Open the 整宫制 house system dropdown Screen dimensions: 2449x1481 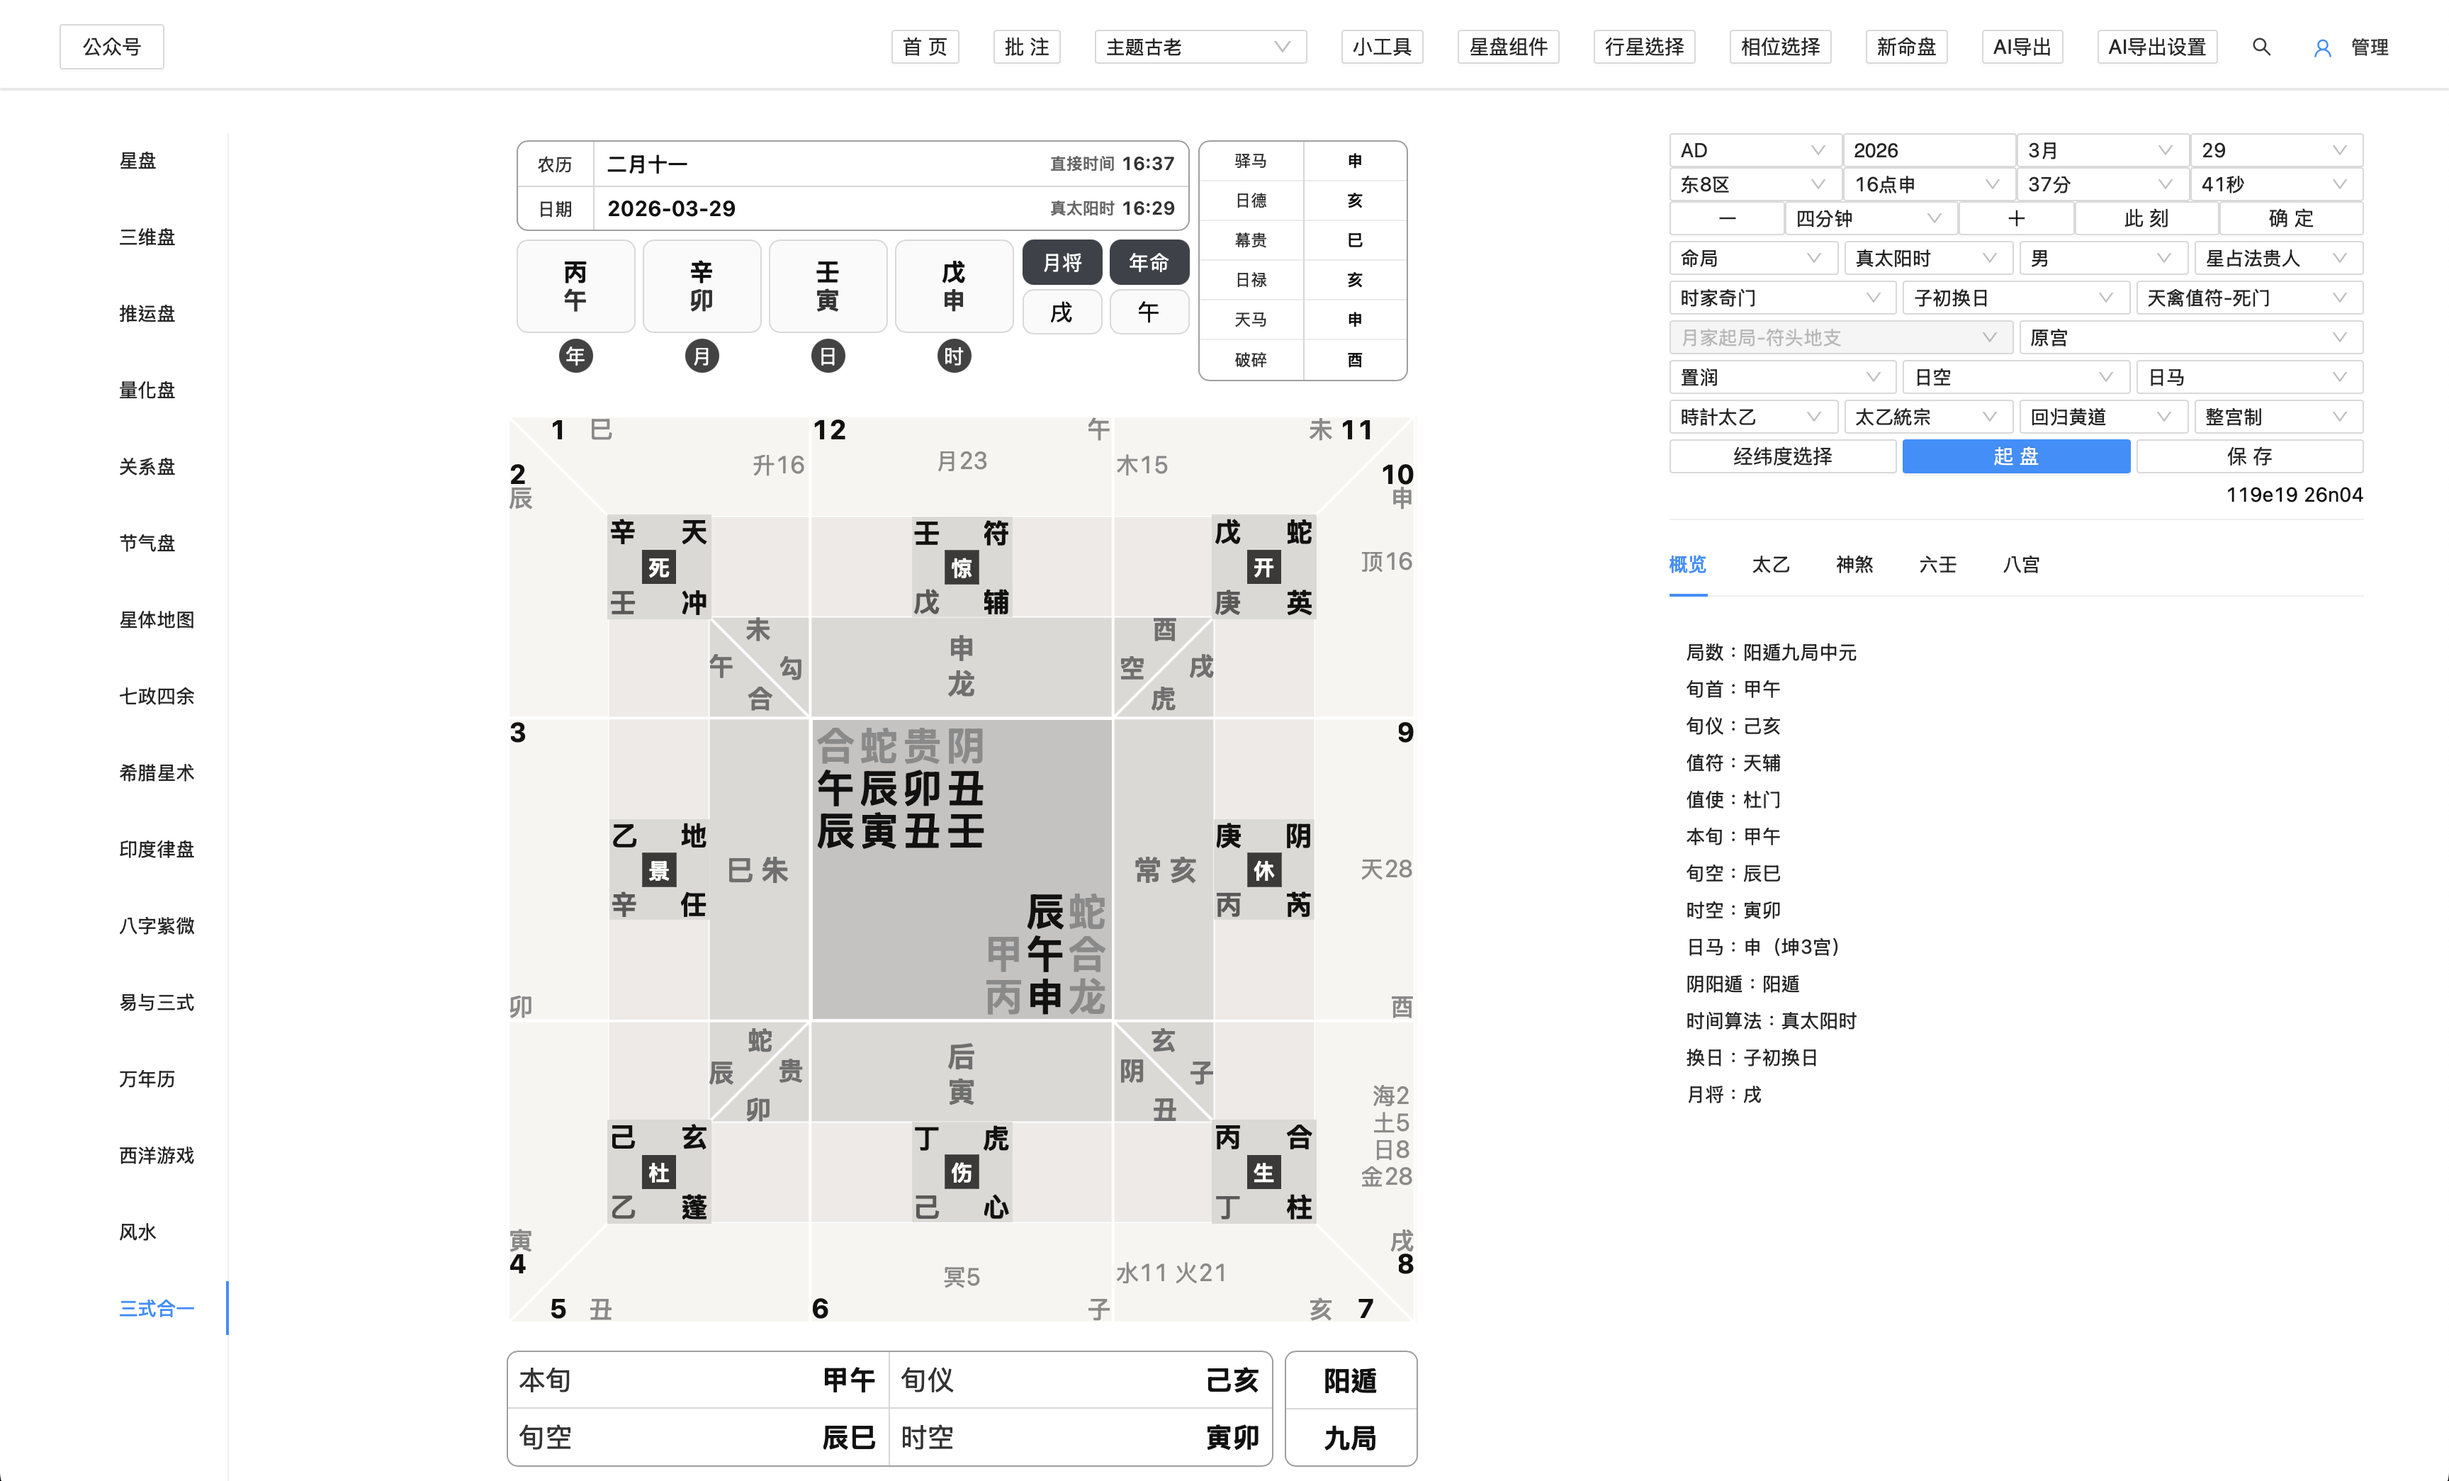click(2278, 417)
